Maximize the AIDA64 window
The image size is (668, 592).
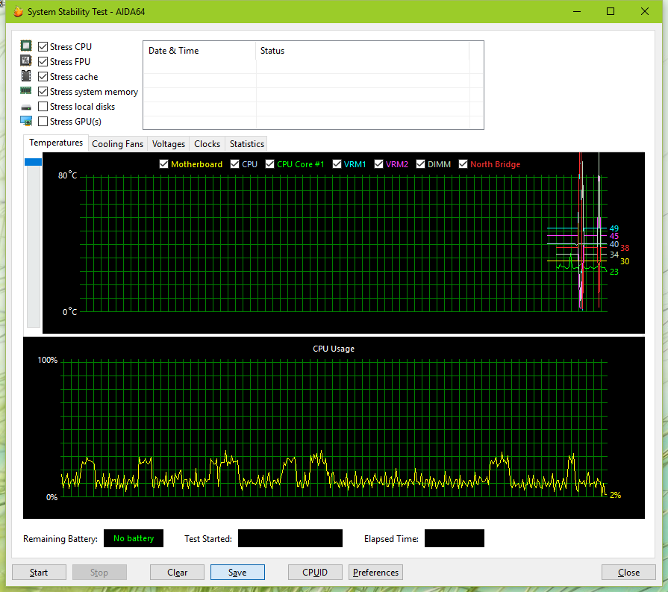(611, 11)
